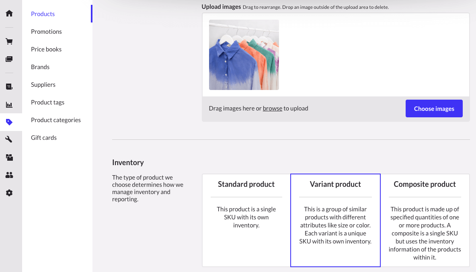Open Promotions in the side menu
The width and height of the screenshot is (476, 272).
(46, 32)
